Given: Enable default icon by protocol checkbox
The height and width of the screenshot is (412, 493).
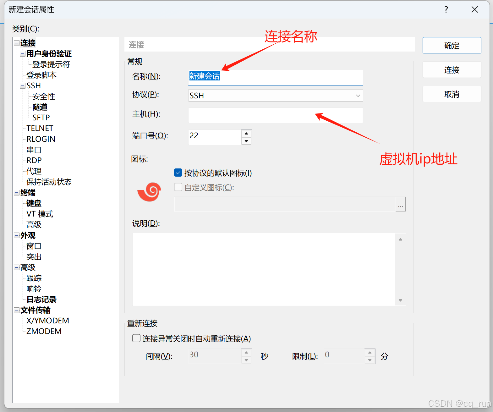Looking at the screenshot, I should pos(178,173).
